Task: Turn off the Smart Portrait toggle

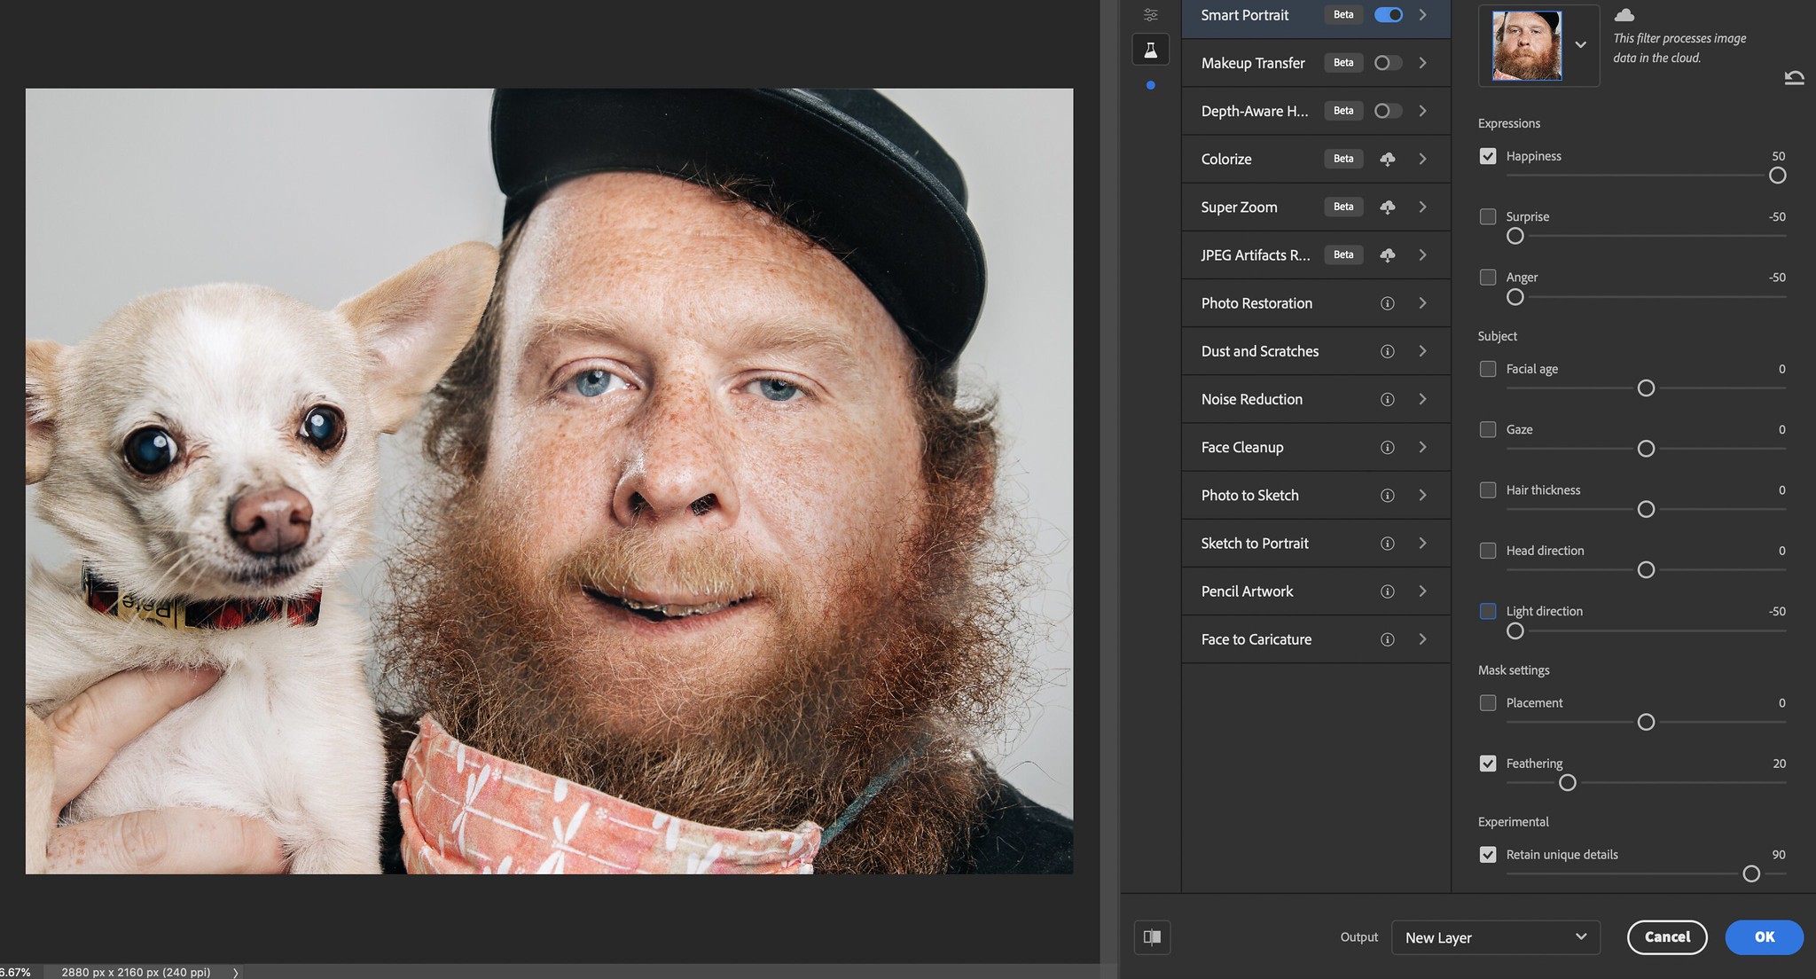Action: pyautogui.click(x=1388, y=15)
